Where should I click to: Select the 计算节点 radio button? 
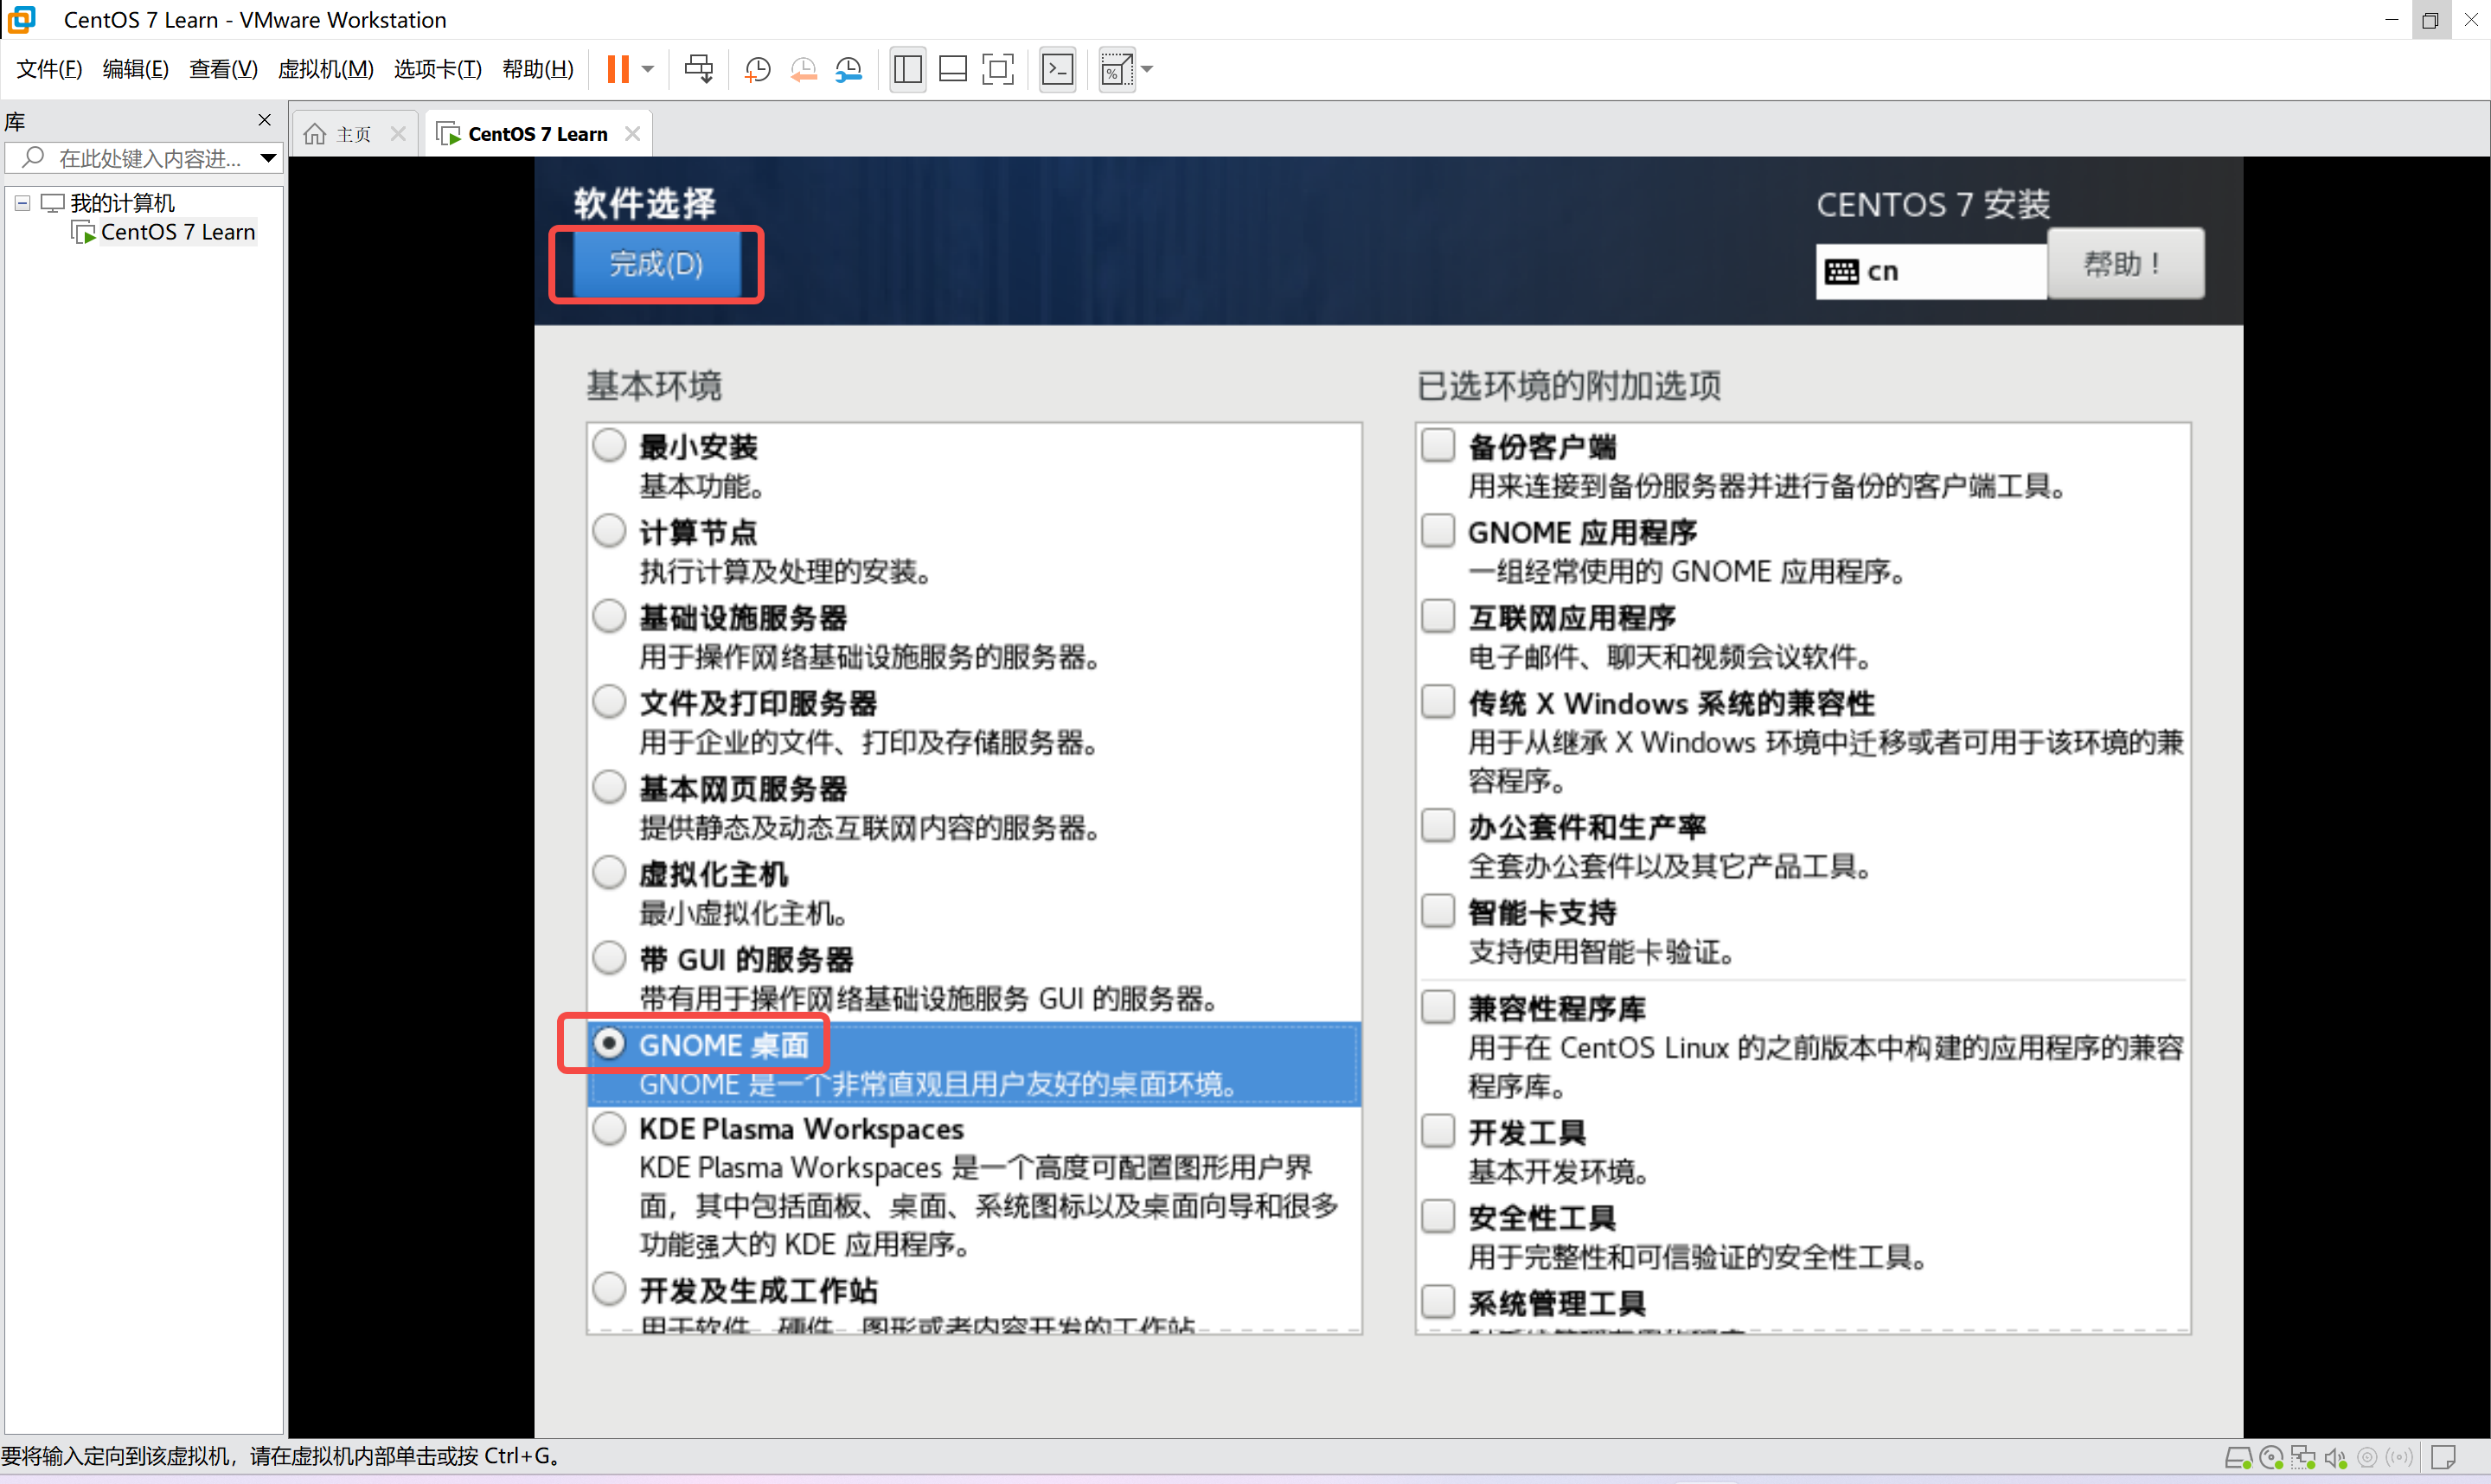point(609,531)
